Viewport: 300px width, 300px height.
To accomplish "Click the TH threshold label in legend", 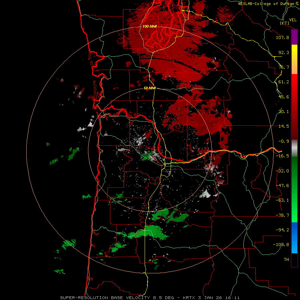I will pos(286,259).
